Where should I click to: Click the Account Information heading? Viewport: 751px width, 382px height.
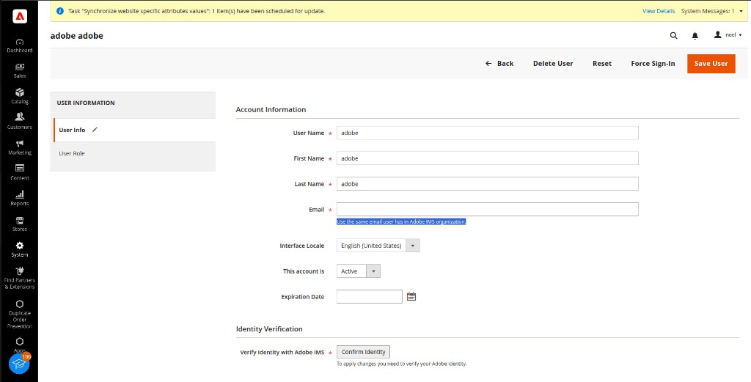point(271,110)
